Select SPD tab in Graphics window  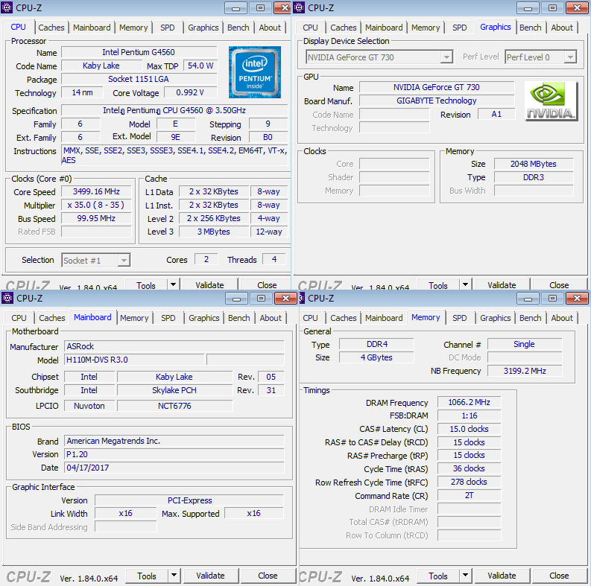coord(459,28)
